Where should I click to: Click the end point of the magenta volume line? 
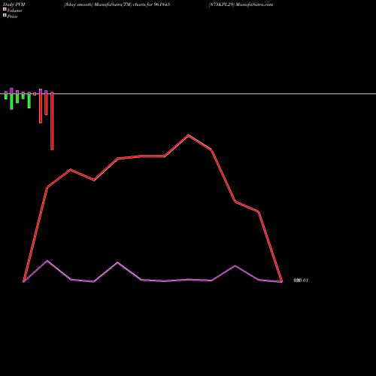[x=282, y=282]
